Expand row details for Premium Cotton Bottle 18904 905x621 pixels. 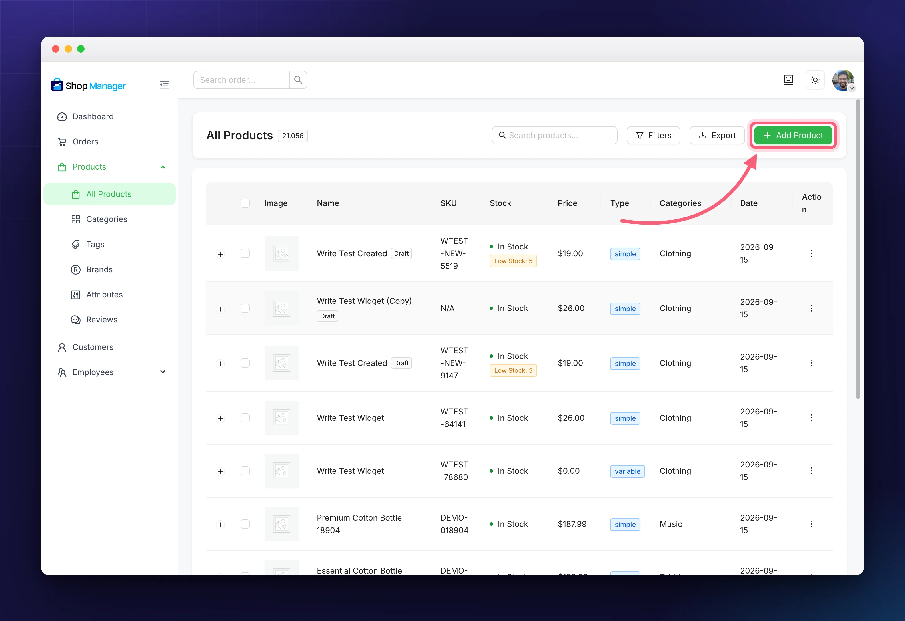220,525
